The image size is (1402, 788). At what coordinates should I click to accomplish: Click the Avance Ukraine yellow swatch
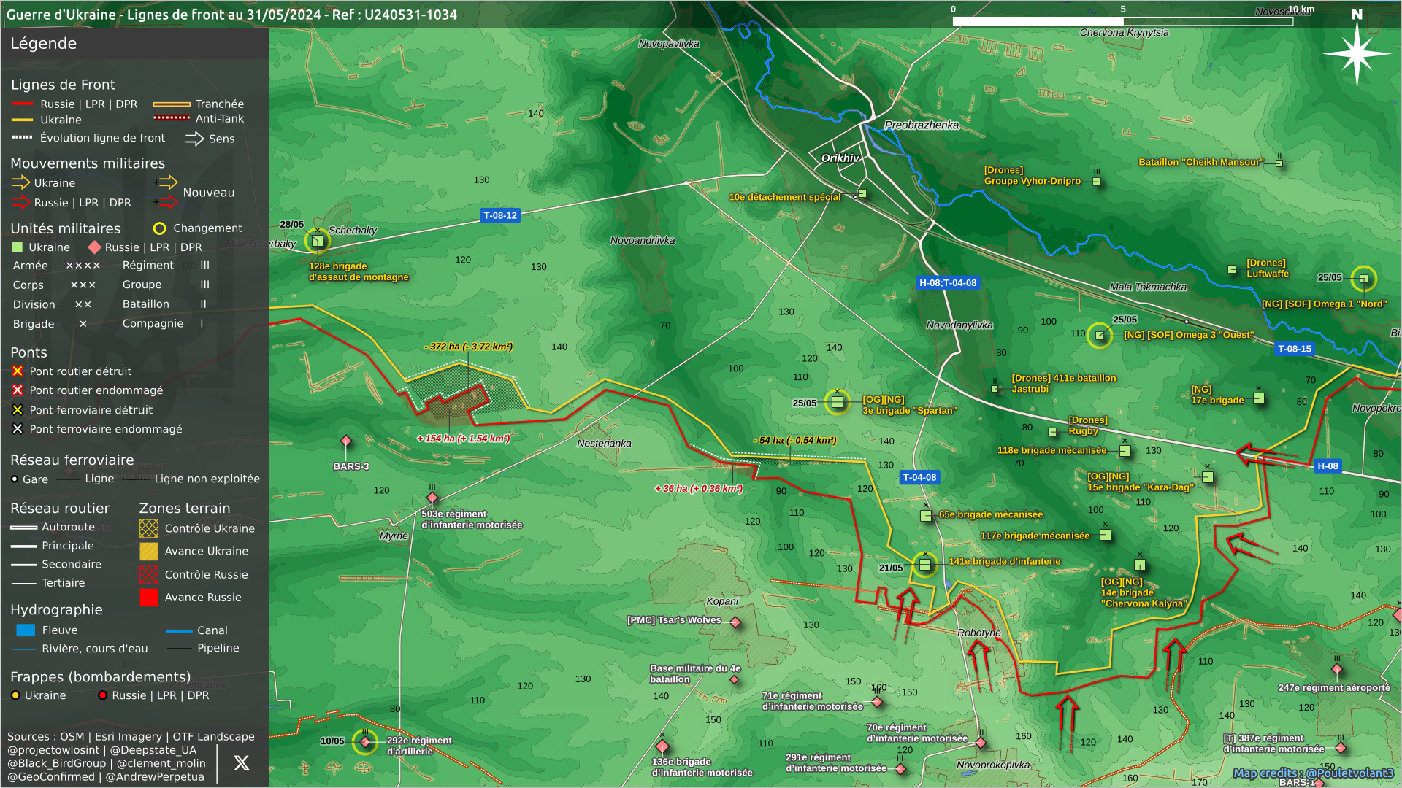(149, 552)
